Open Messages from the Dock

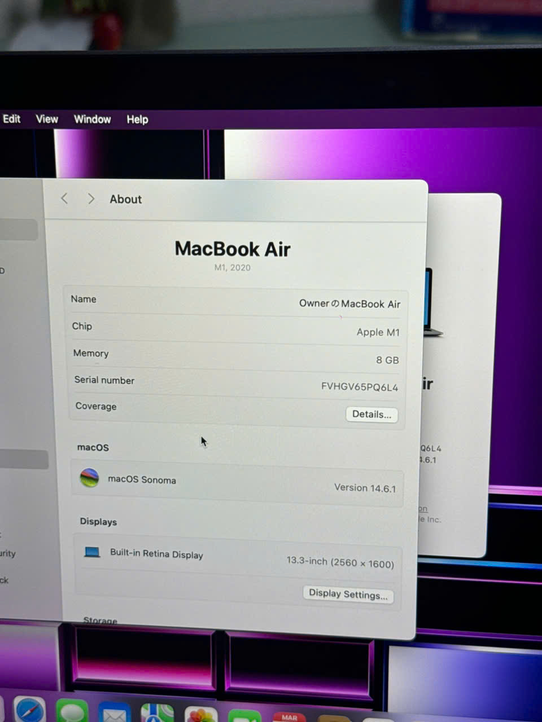[x=72, y=712]
